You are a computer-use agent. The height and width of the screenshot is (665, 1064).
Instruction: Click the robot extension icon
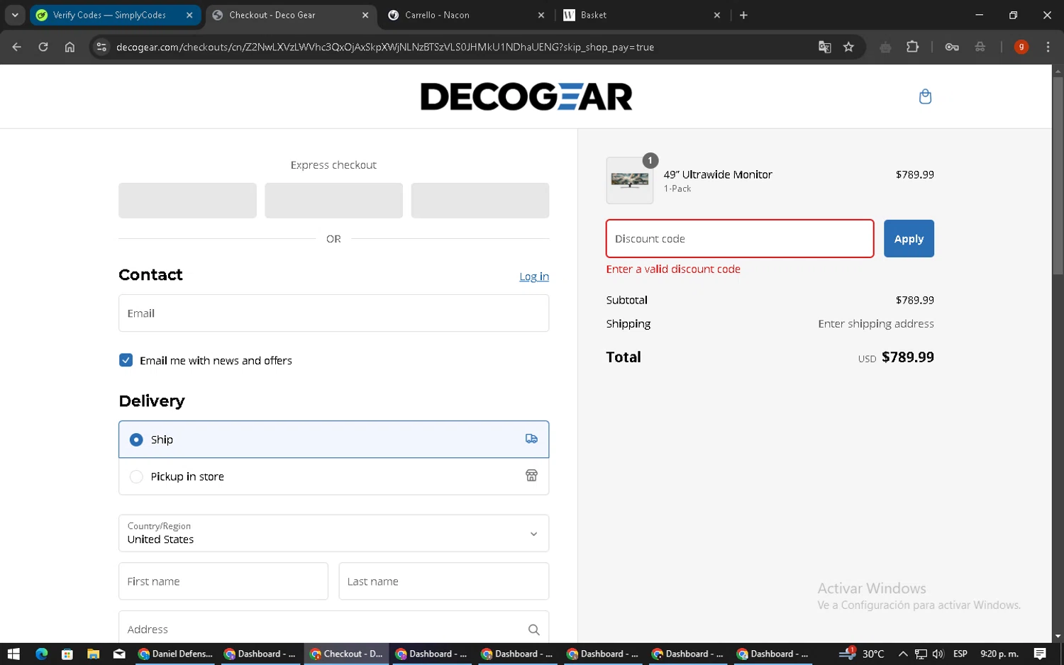click(885, 47)
